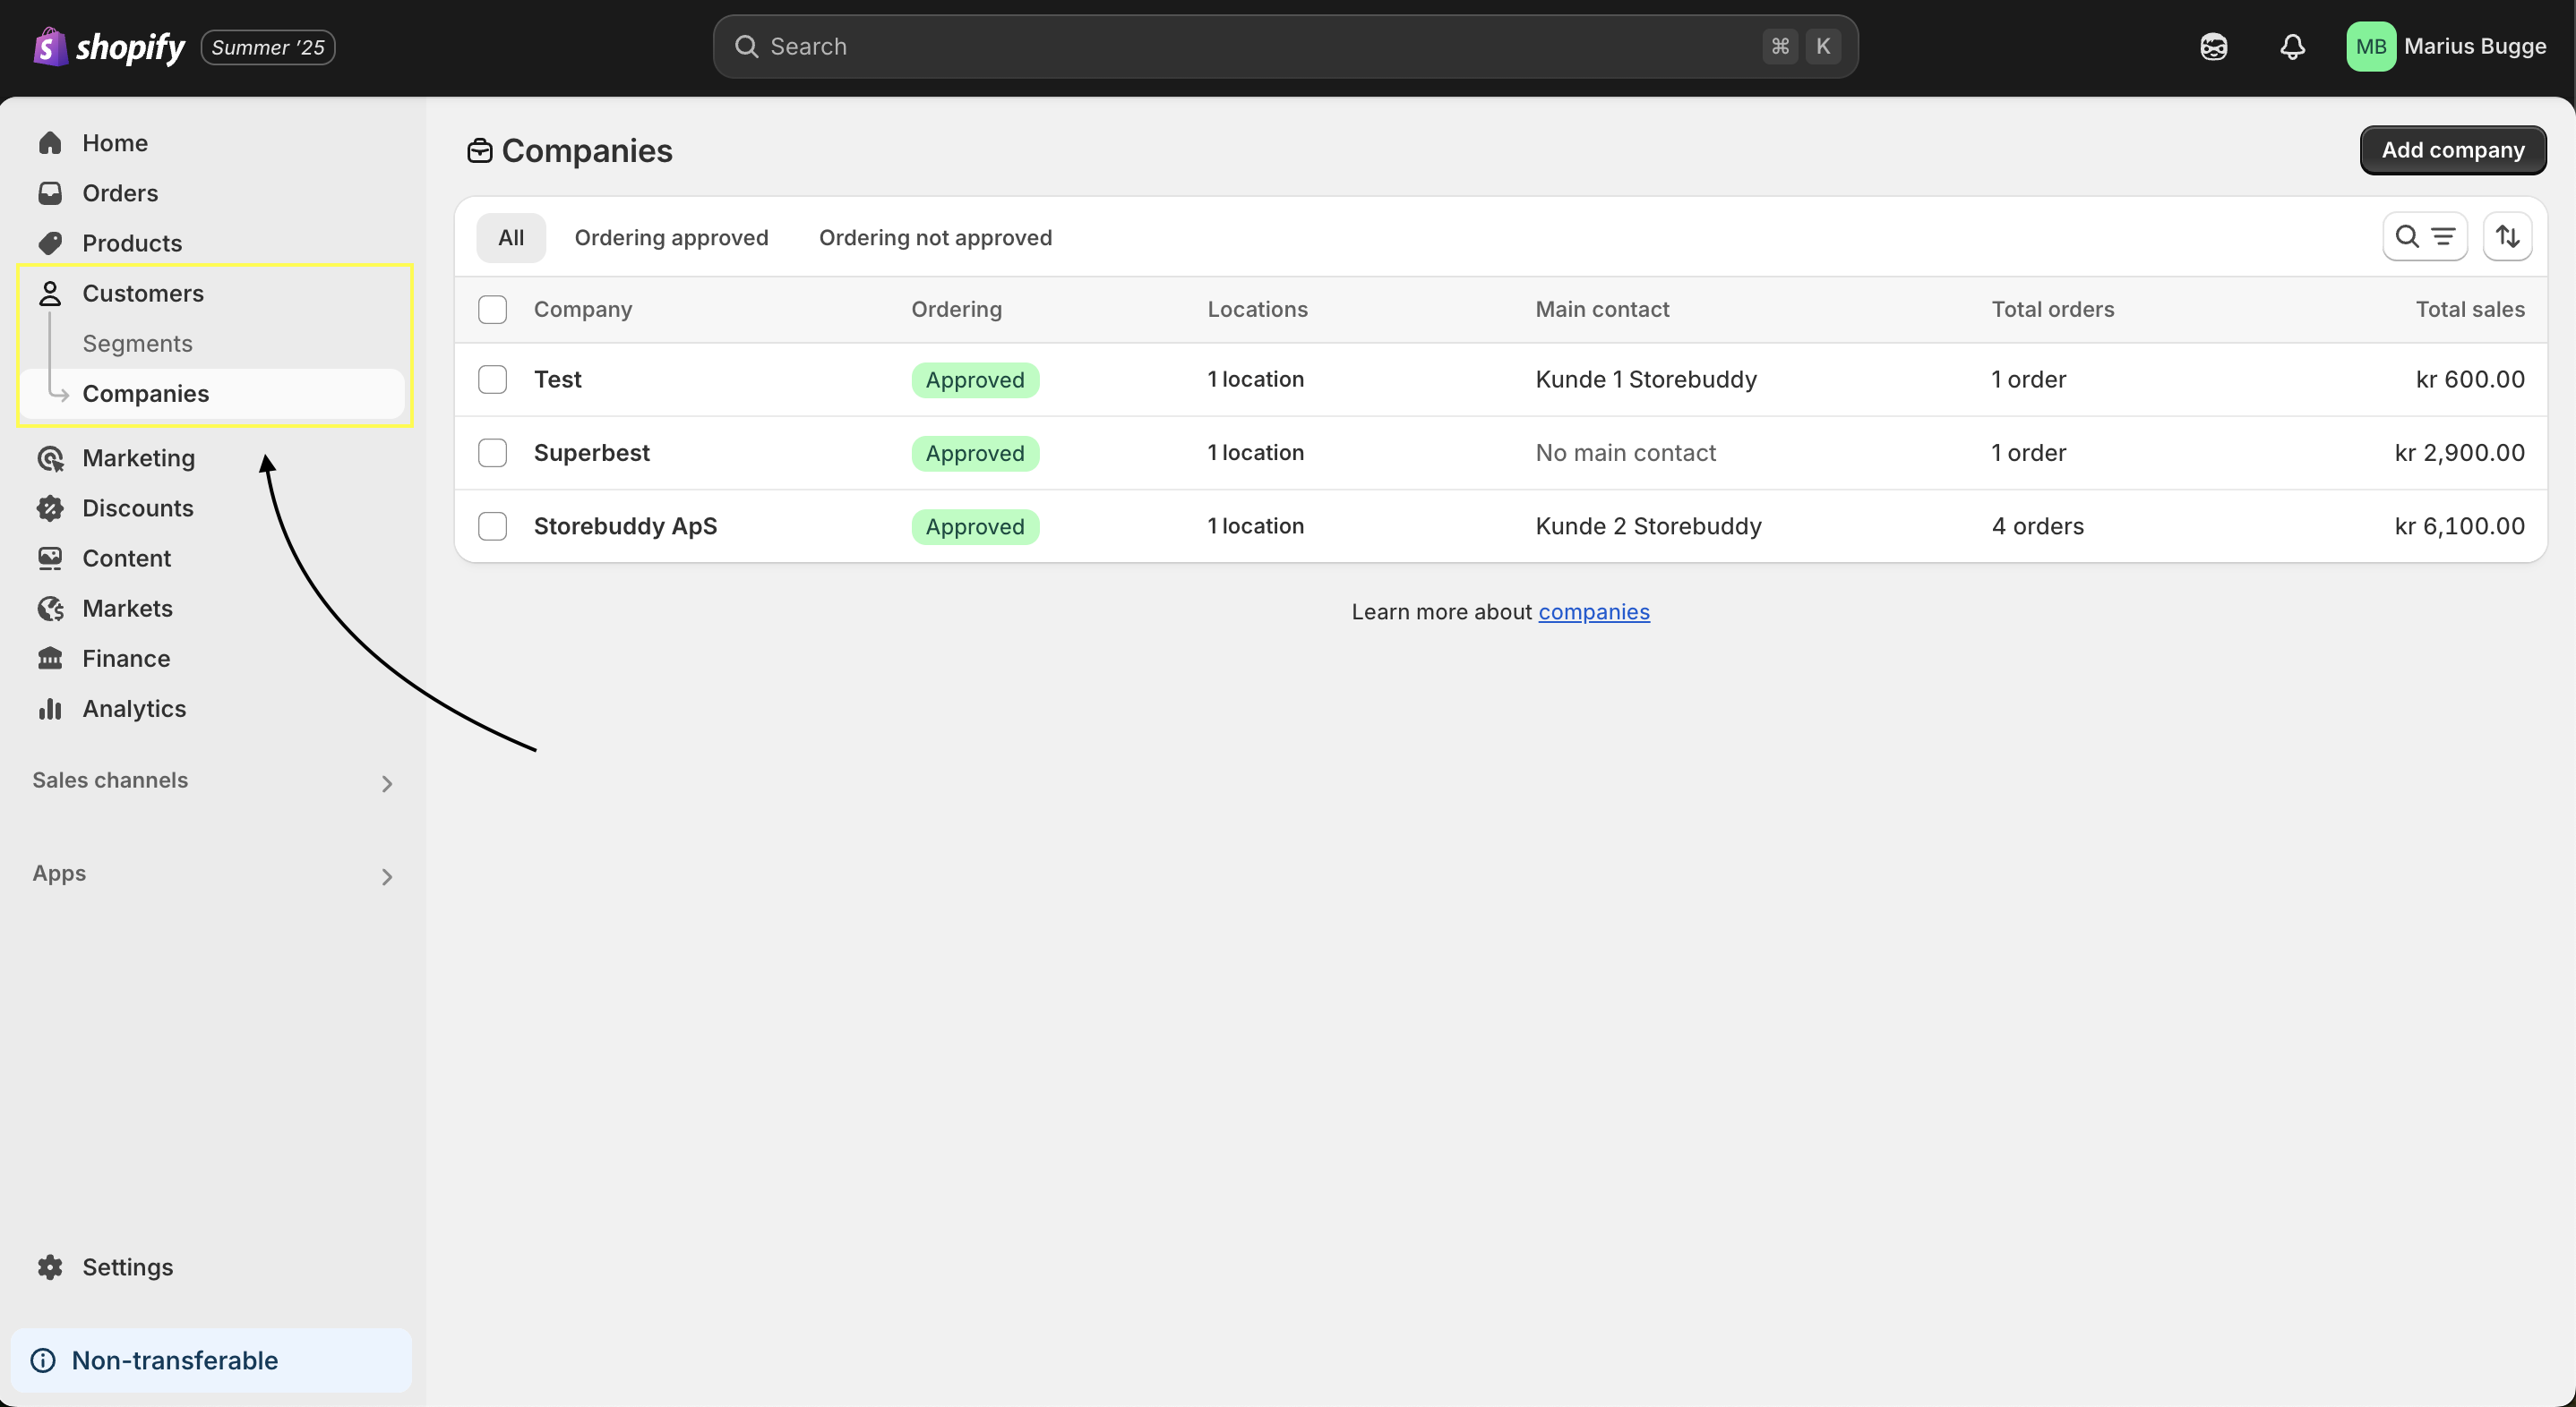Open Storebuddy ApS company name

tap(625, 526)
